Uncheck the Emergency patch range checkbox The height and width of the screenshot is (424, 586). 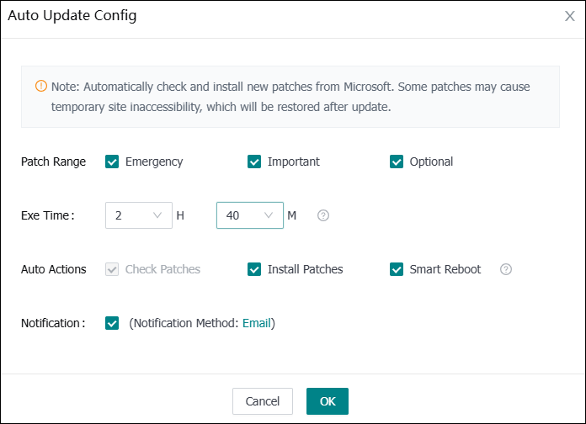(112, 162)
